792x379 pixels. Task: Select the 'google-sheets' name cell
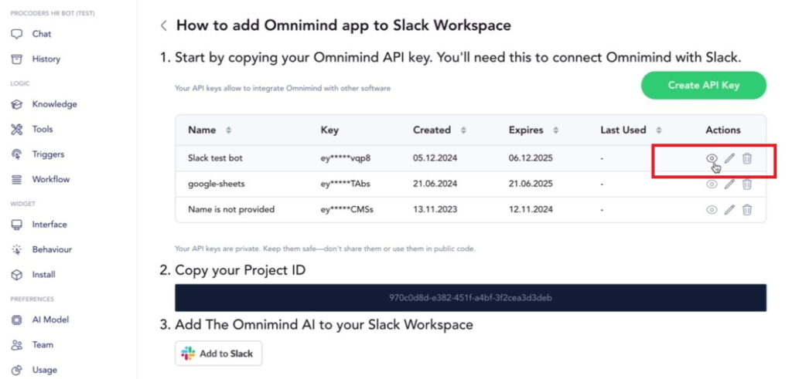[217, 184]
